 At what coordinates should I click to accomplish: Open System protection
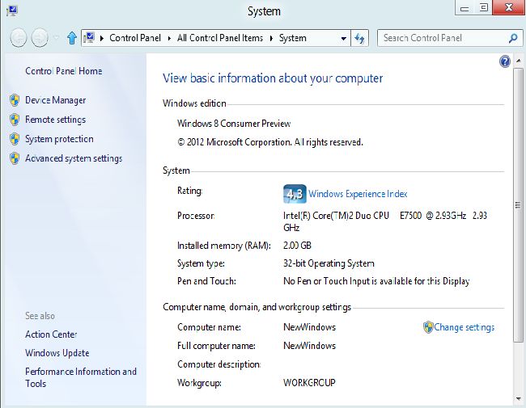pos(59,139)
